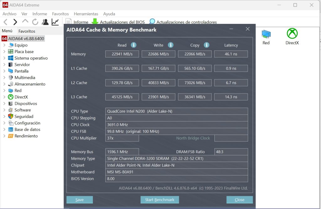The image size is (321, 209).
Task: Expand the Sistema operativo node chevron
Action: (4, 58)
